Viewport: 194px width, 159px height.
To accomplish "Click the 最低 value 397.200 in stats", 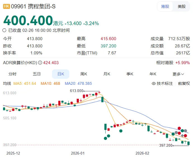I will point(108,46).
